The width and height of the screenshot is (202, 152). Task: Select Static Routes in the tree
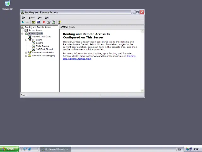42,46
